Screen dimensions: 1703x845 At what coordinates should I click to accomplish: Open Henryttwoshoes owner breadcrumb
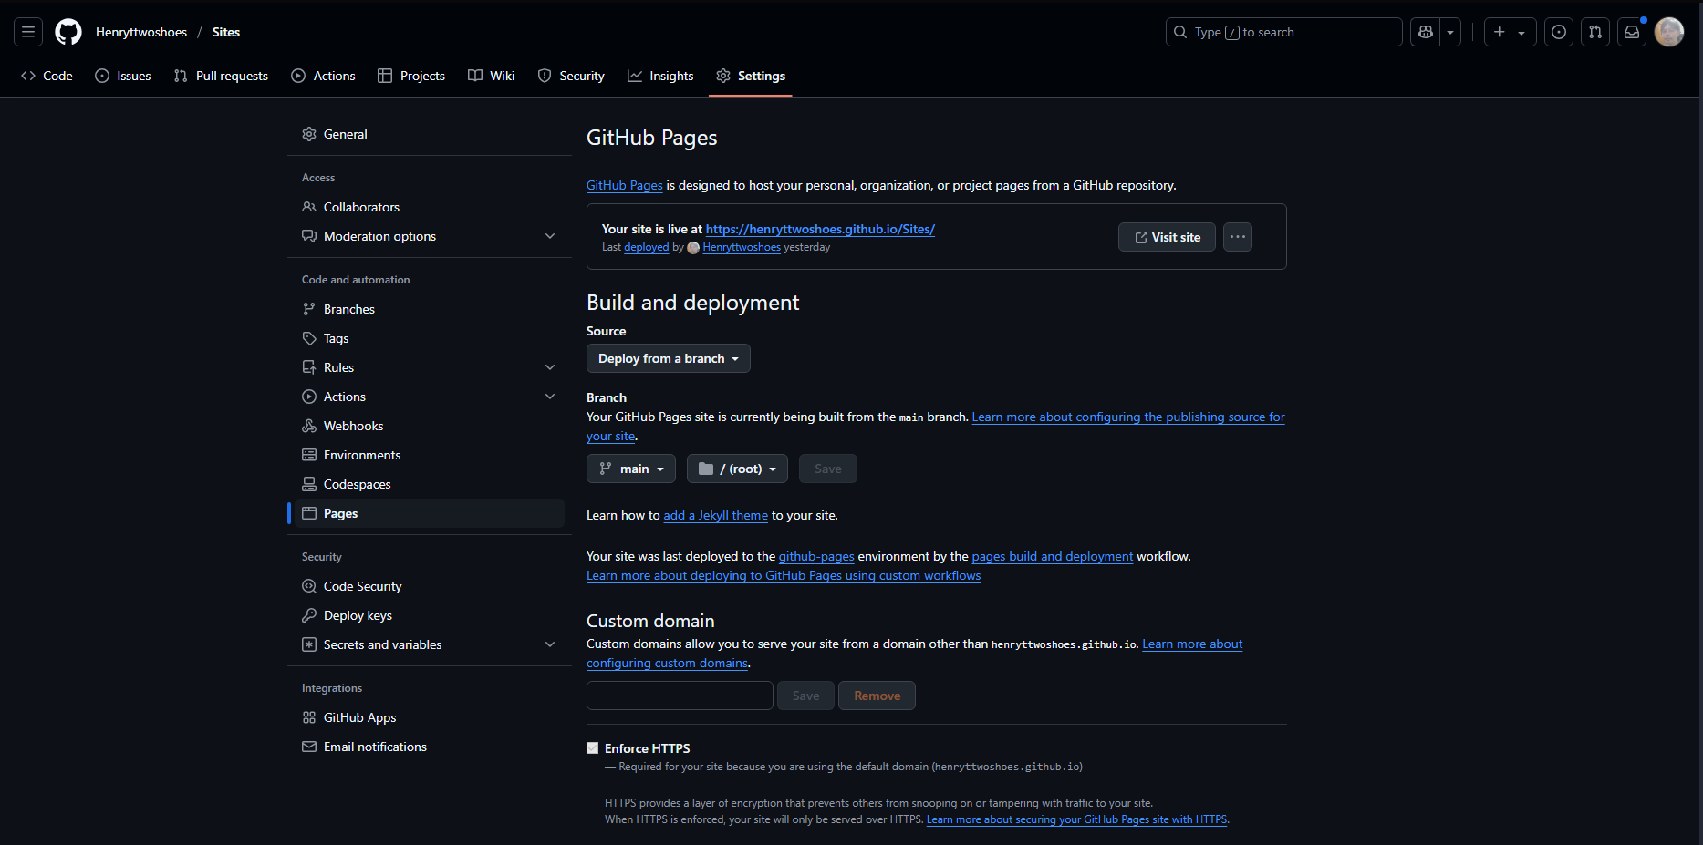click(x=141, y=32)
